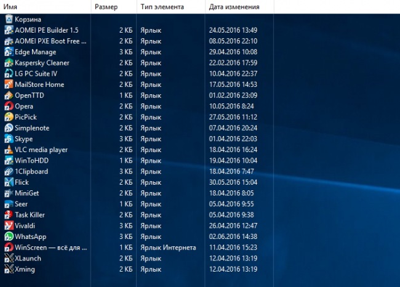Click the 1Clipboard file name
The image size is (400, 287).
point(31,172)
